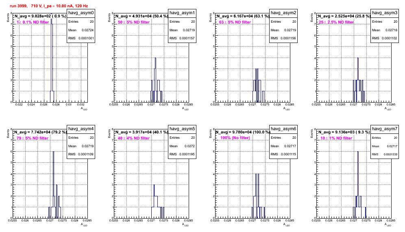Select the havg_asym4 stats box title

click(81, 129)
